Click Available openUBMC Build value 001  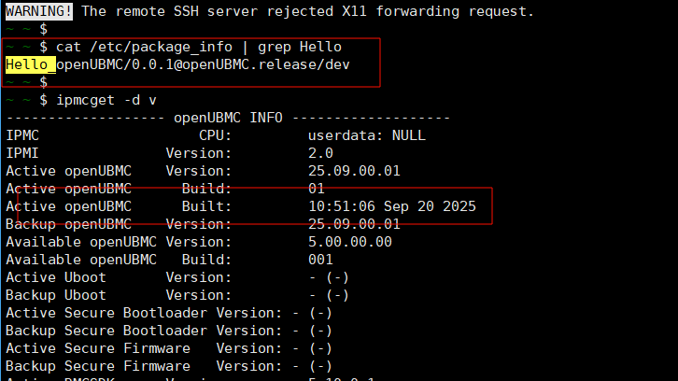click(x=319, y=260)
